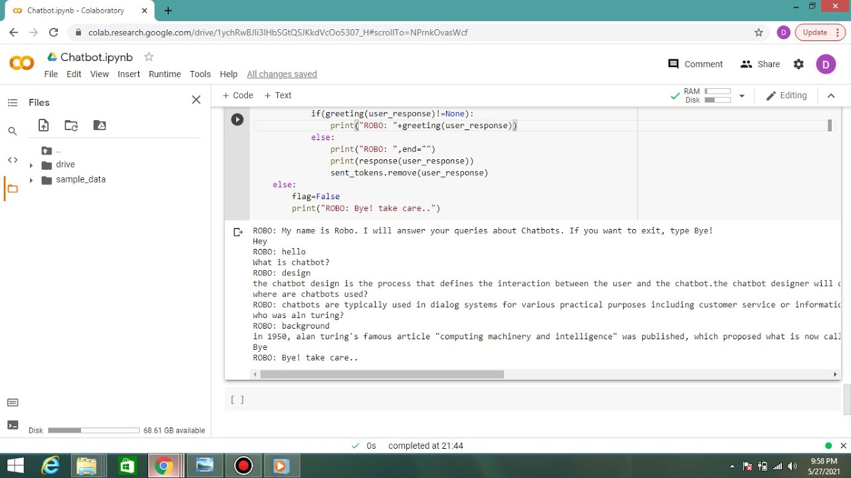The width and height of the screenshot is (851, 478).
Task: Close the Files panel
Action: (x=196, y=100)
